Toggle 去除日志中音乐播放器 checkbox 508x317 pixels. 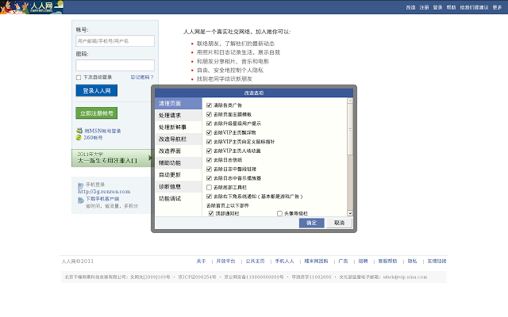click(209, 178)
